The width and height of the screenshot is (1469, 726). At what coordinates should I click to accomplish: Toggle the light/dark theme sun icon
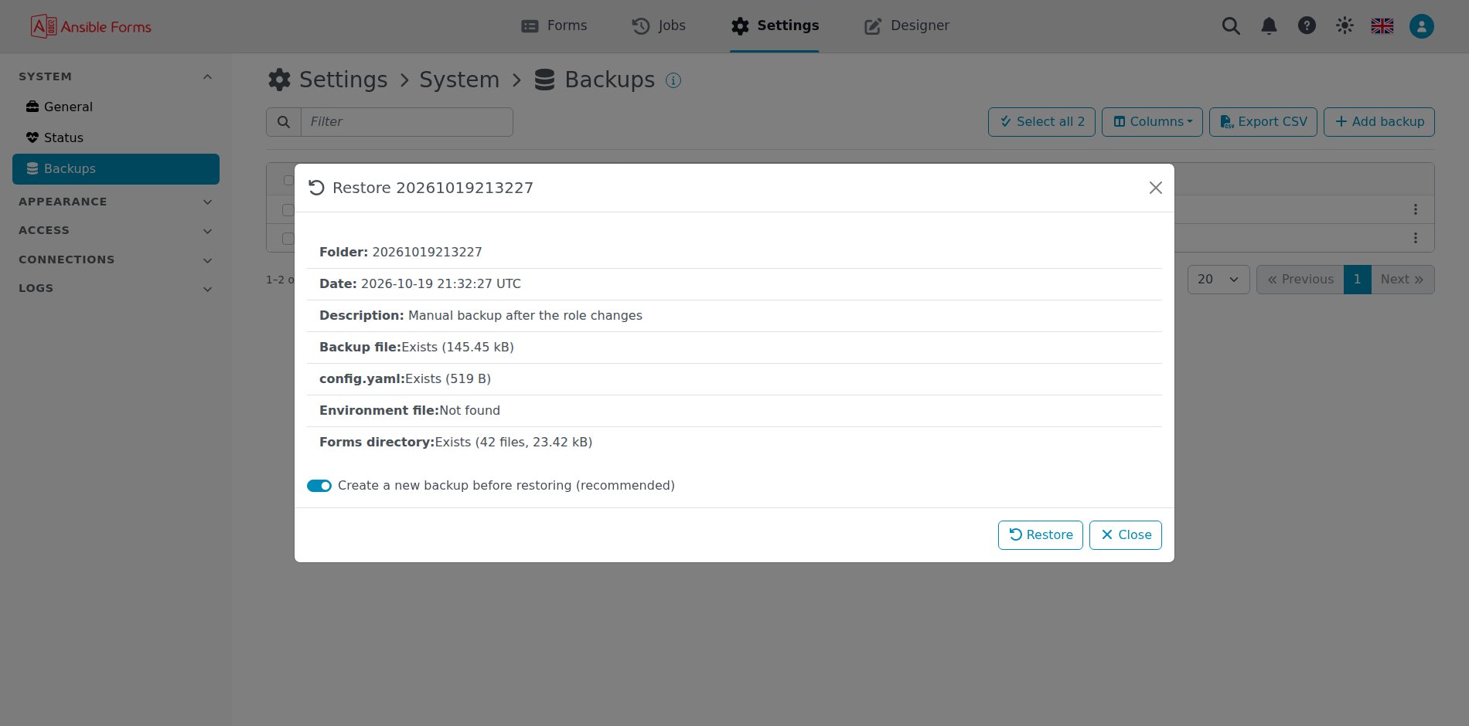1345,25
